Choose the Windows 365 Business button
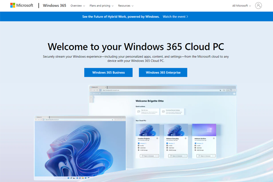The height and width of the screenshot is (182, 273). 108,72
